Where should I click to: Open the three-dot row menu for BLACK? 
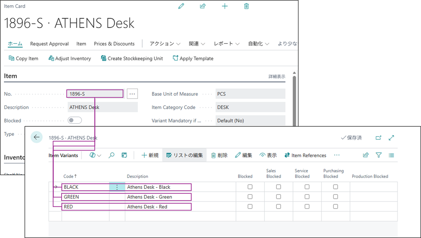click(x=117, y=187)
